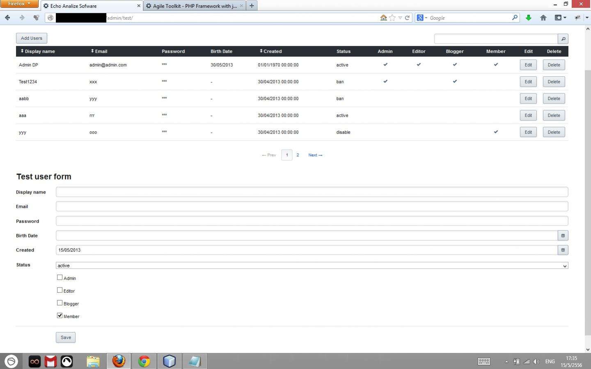The width and height of the screenshot is (591, 369).
Task: Show hidden system tray icons
Action: (x=506, y=362)
